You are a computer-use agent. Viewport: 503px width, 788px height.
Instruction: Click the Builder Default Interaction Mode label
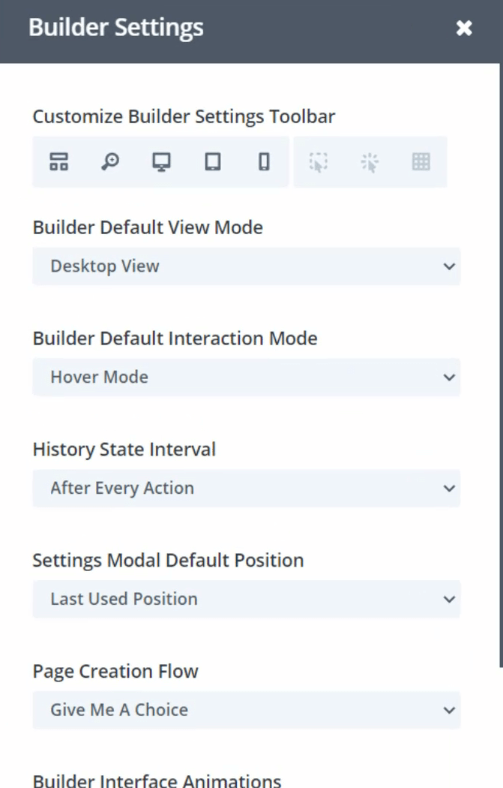click(175, 338)
